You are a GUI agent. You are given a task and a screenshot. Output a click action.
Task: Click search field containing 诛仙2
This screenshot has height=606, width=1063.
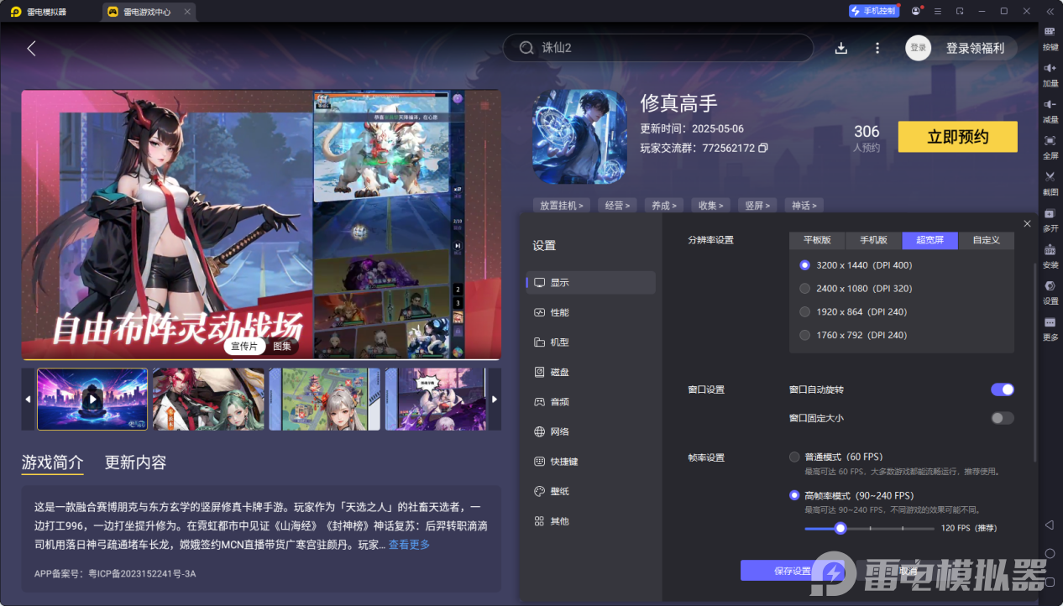click(658, 48)
